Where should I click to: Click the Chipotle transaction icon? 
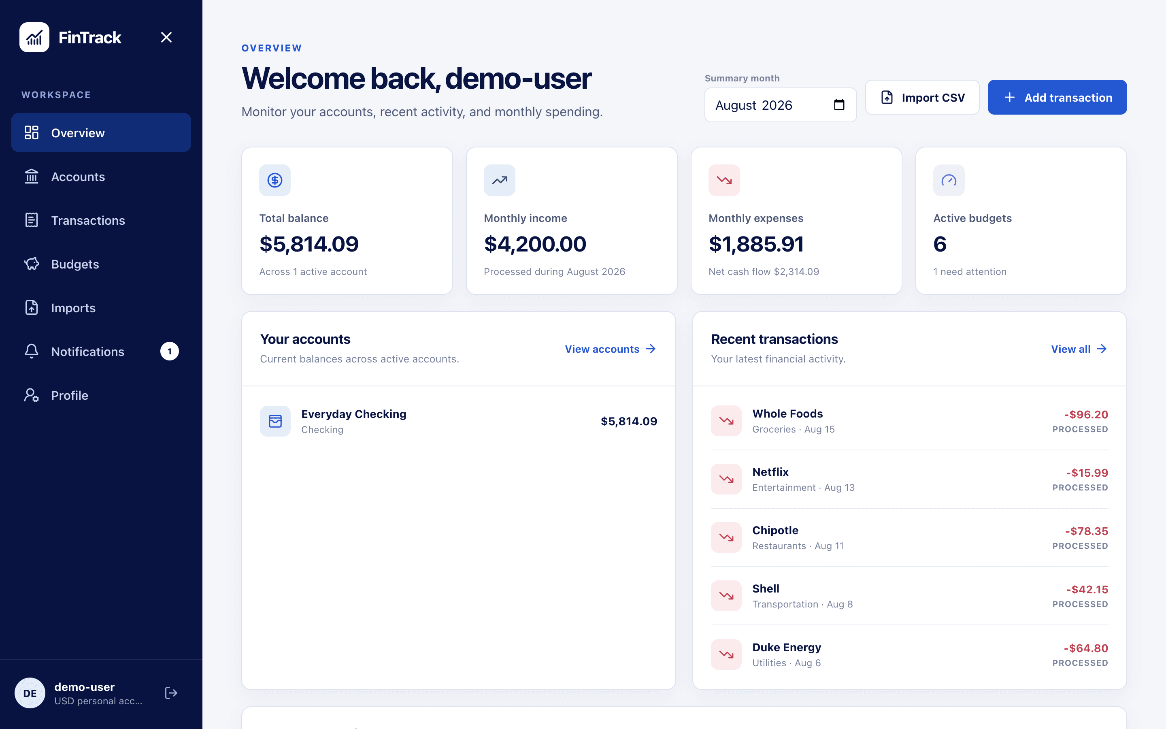click(726, 537)
